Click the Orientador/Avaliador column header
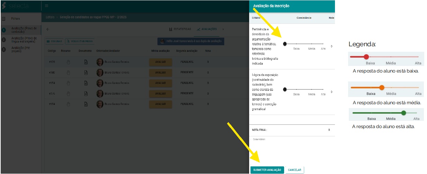This screenshot has height=174, width=427. [108, 51]
